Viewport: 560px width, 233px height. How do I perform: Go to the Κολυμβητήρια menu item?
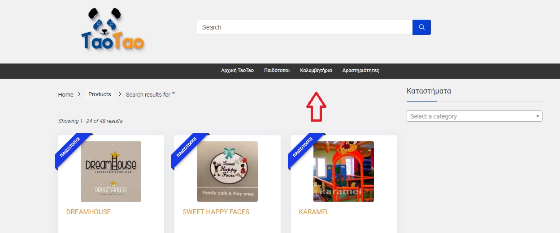(x=316, y=71)
